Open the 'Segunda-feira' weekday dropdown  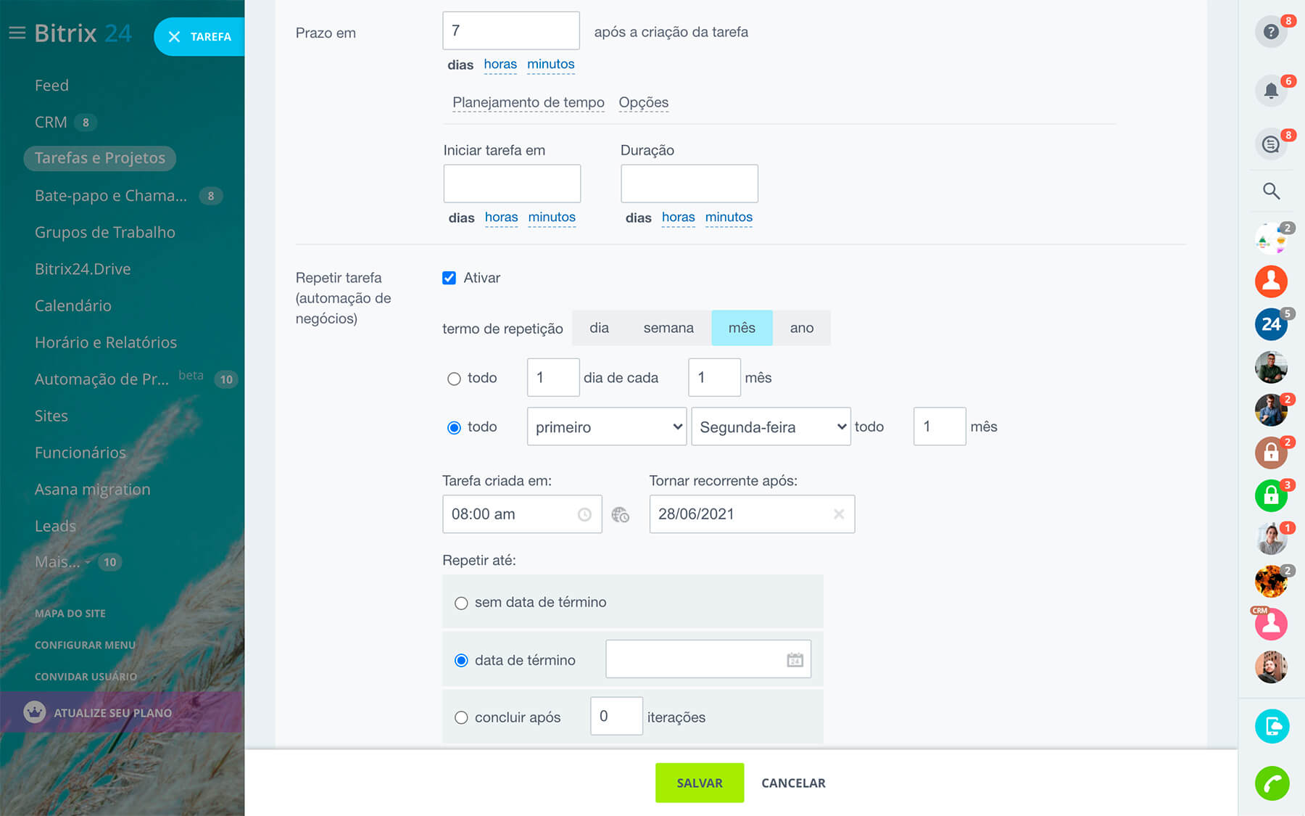[771, 427]
